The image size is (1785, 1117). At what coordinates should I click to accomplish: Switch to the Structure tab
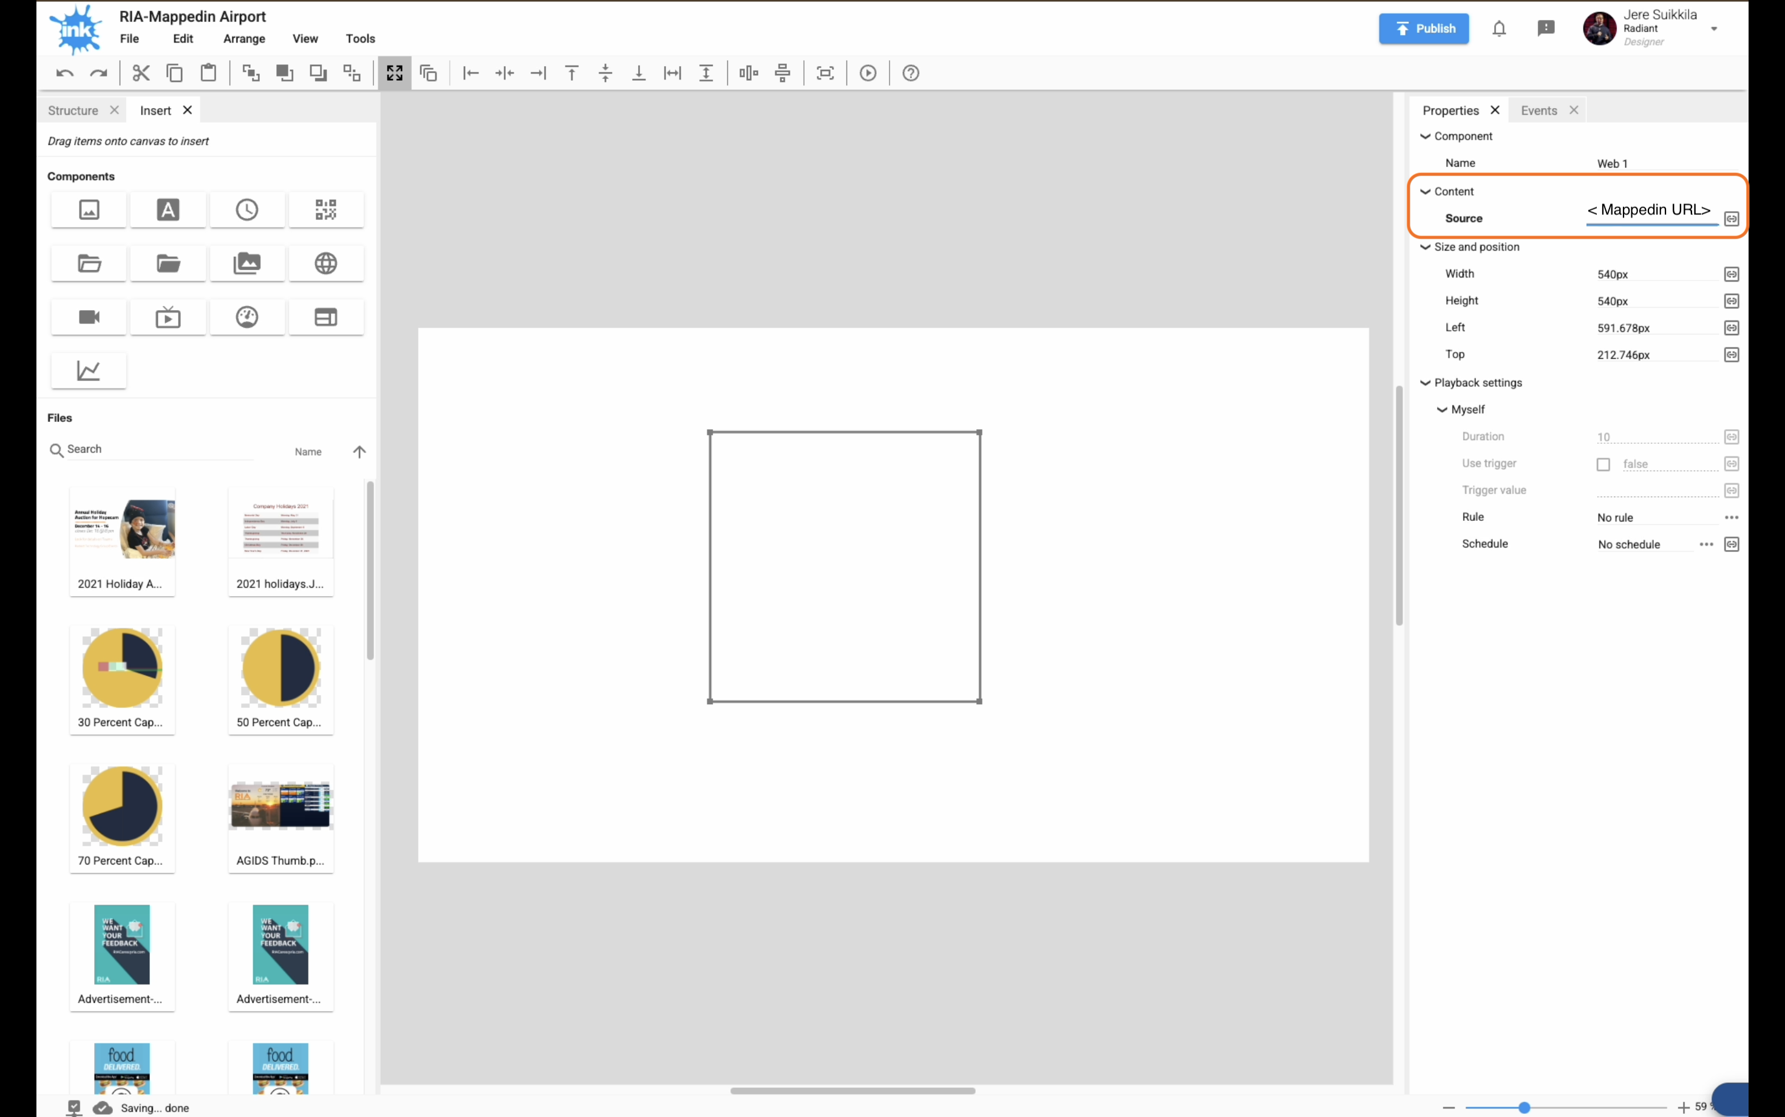(73, 110)
